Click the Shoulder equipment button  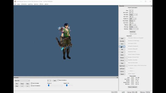coord(122,41)
